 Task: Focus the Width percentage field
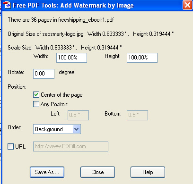point(71,58)
